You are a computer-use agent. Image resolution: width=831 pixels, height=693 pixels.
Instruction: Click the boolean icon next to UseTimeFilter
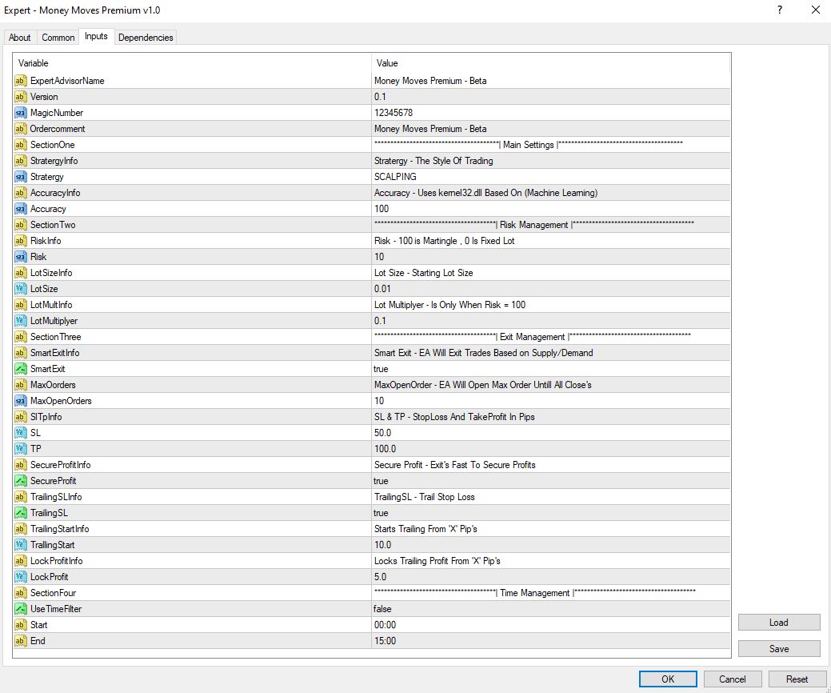point(20,609)
